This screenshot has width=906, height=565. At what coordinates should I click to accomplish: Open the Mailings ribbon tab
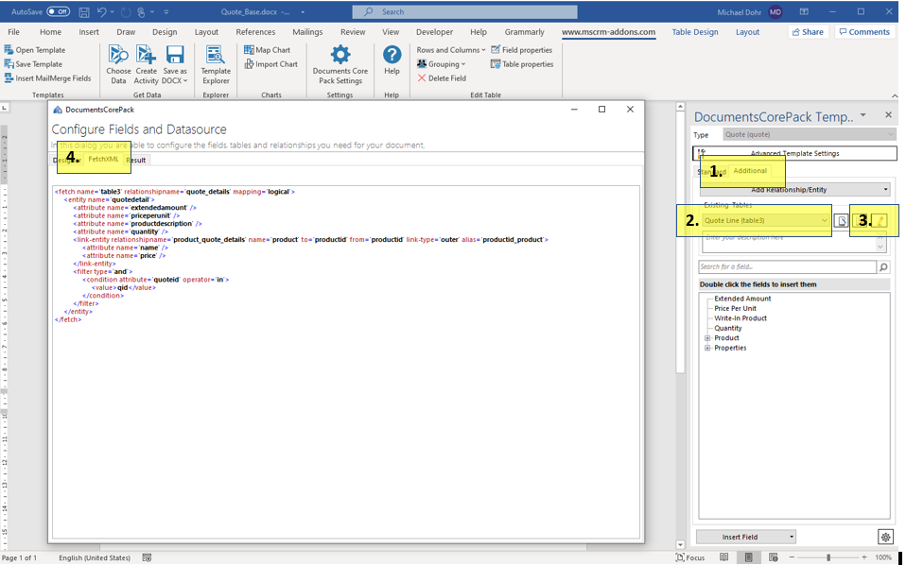307,32
